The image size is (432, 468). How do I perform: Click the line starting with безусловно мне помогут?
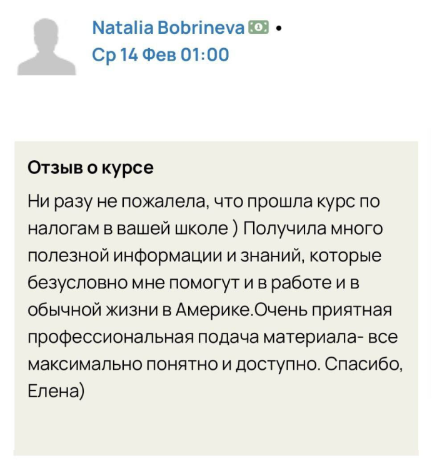coord(194,283)
